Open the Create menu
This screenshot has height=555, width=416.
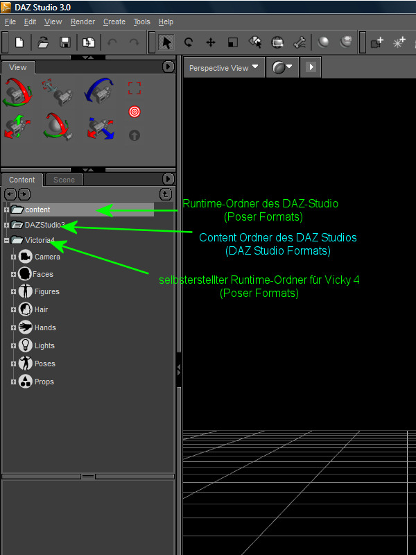coord(114,22)
